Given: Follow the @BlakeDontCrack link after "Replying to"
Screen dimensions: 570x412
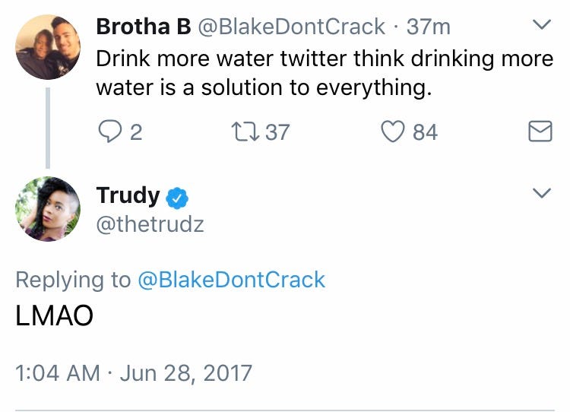Looking at the screenshot, I should (x=231, y=280).
